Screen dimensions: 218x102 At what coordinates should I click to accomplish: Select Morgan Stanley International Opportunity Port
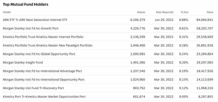point(44,80)
